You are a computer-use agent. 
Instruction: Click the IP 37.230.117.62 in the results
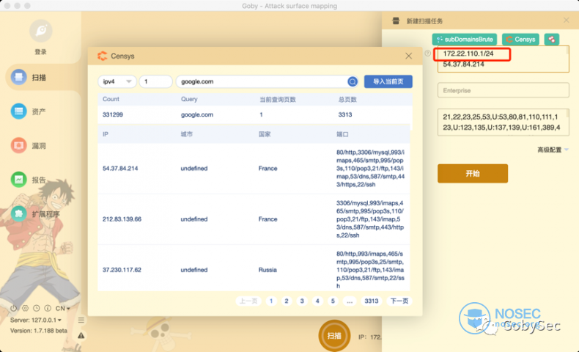tap(122, 270)
